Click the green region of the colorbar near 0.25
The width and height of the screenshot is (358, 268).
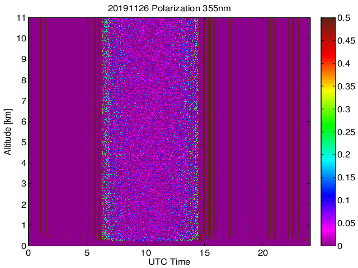point(328,132)
